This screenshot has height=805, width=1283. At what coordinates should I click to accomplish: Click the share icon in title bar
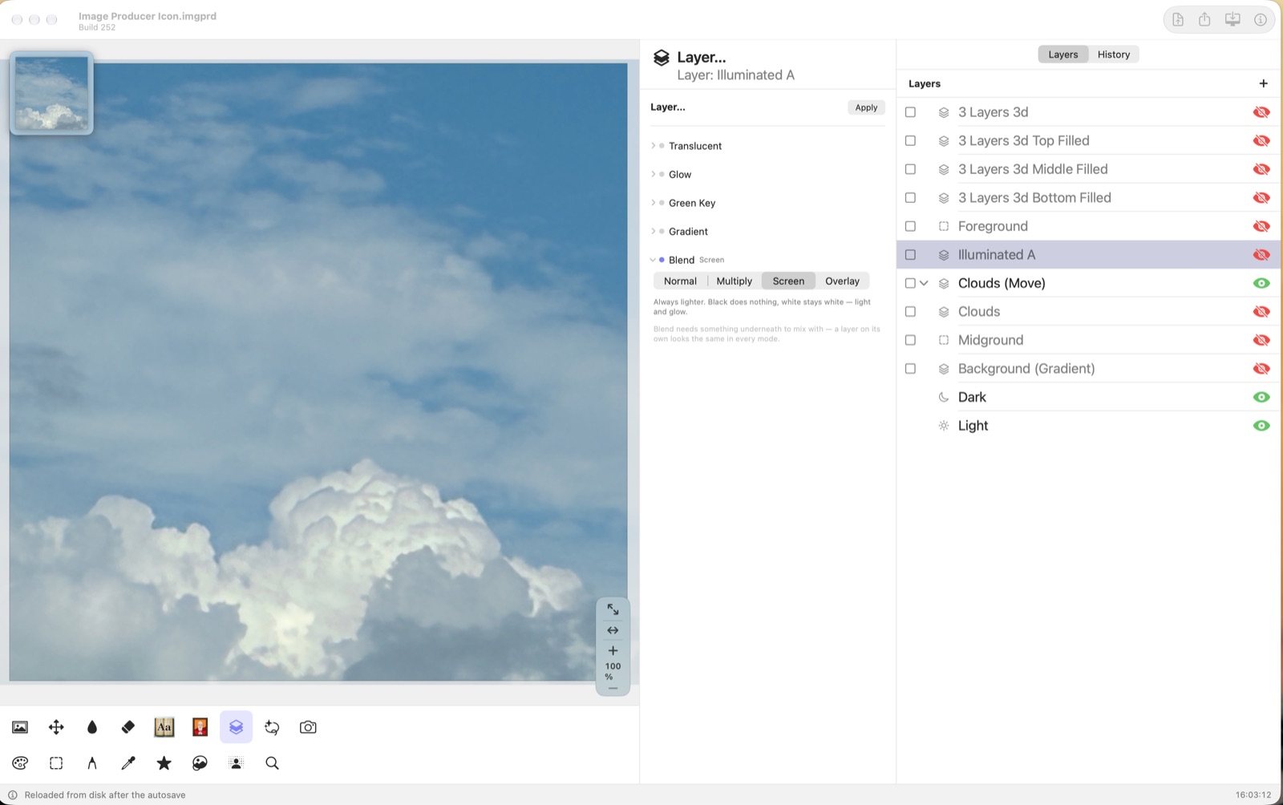[x=1204, y=19]
